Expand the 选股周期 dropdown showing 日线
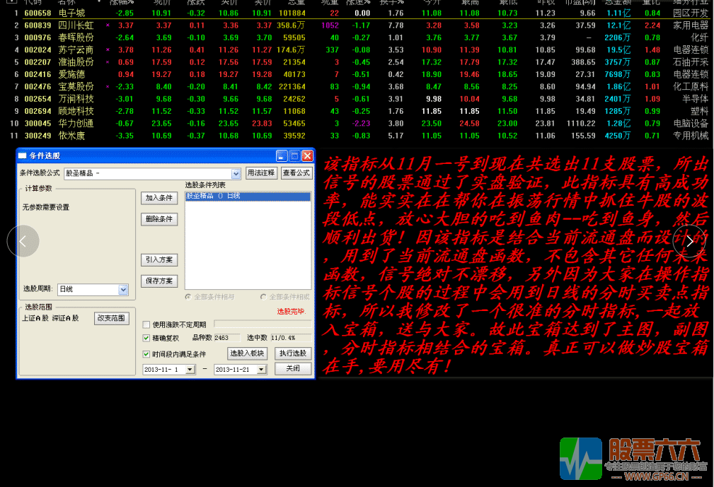 pos(123,289)
